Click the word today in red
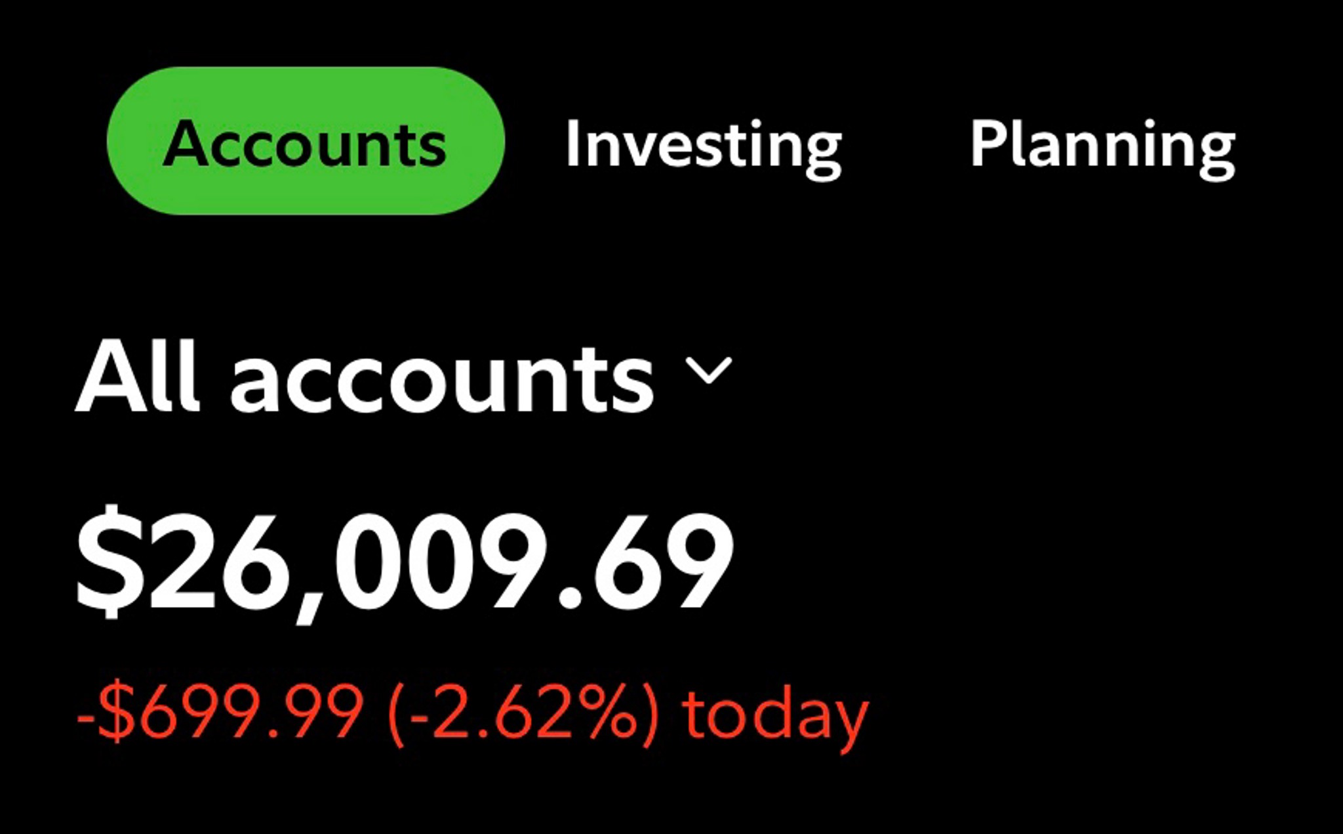 (x=776, y=717)
